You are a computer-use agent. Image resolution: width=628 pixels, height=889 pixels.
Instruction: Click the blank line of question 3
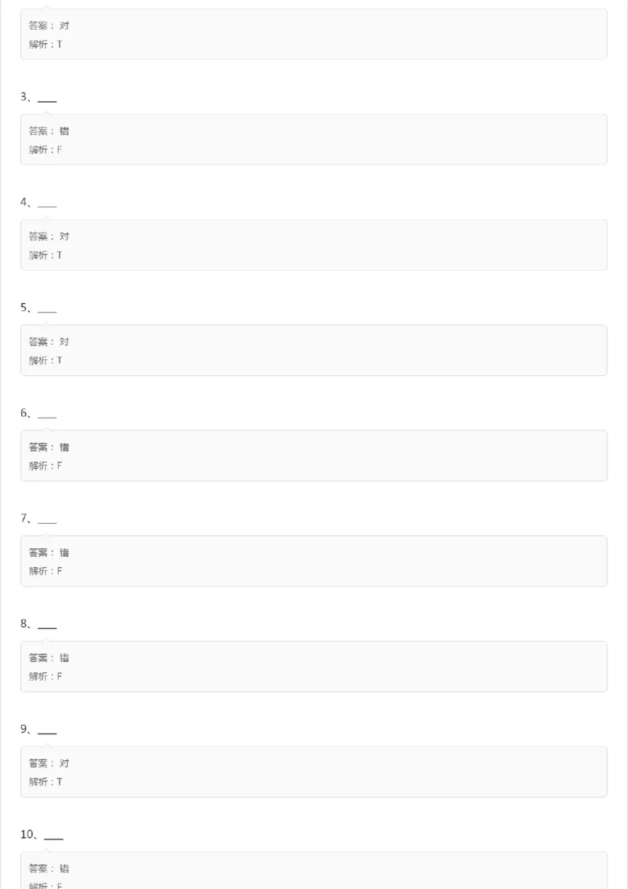47,99
